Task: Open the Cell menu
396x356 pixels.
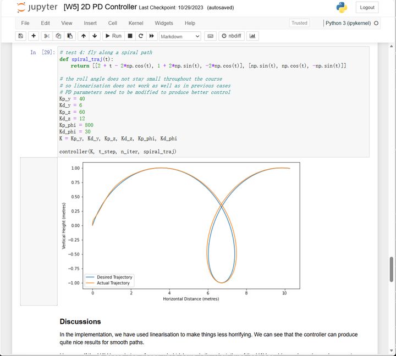Action: tap(112, 23)
